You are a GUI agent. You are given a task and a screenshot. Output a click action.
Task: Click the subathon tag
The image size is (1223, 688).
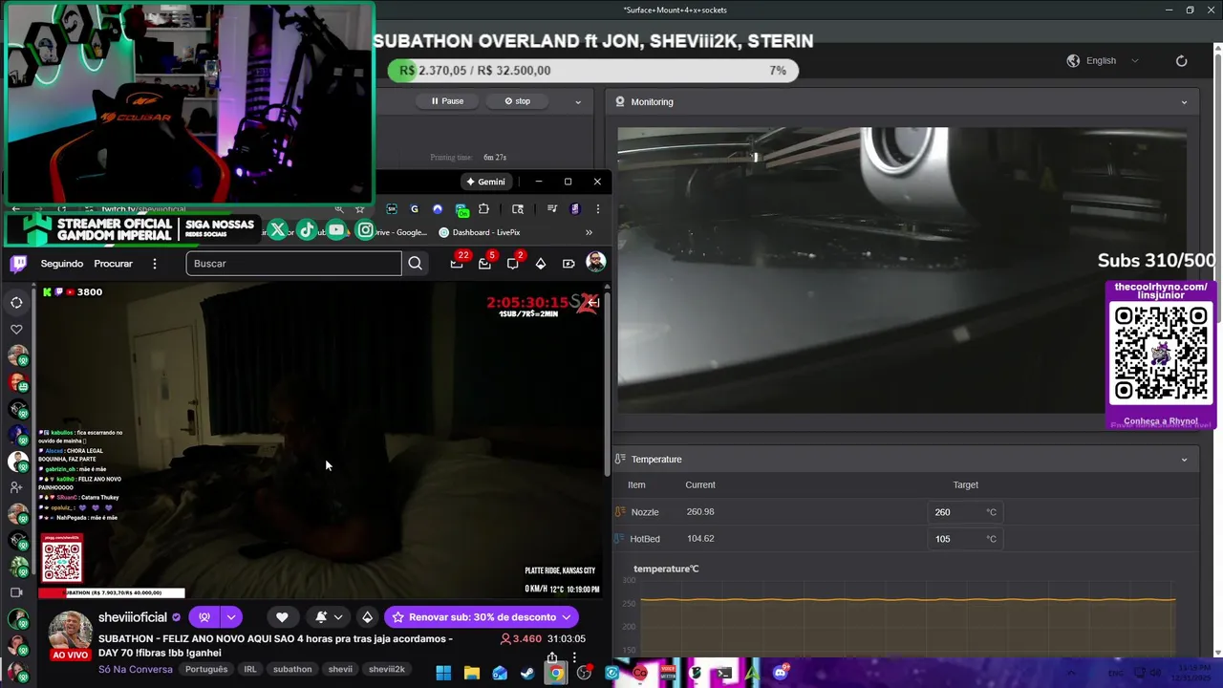[292, 670]
